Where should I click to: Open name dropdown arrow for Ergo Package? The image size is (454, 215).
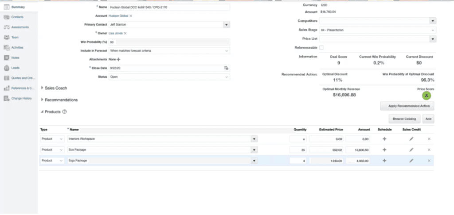pos(254,161)
